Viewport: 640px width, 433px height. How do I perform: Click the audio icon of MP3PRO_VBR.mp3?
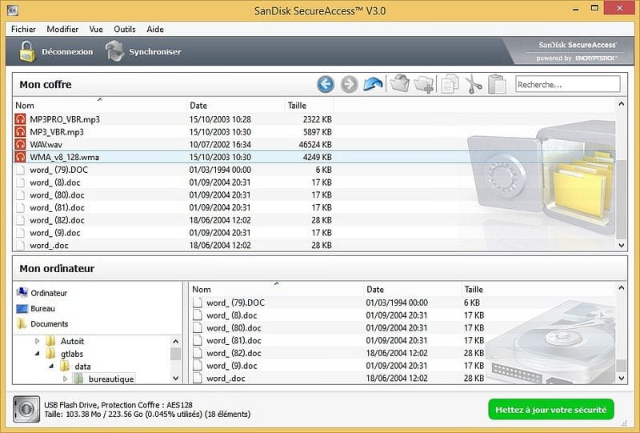20,119
